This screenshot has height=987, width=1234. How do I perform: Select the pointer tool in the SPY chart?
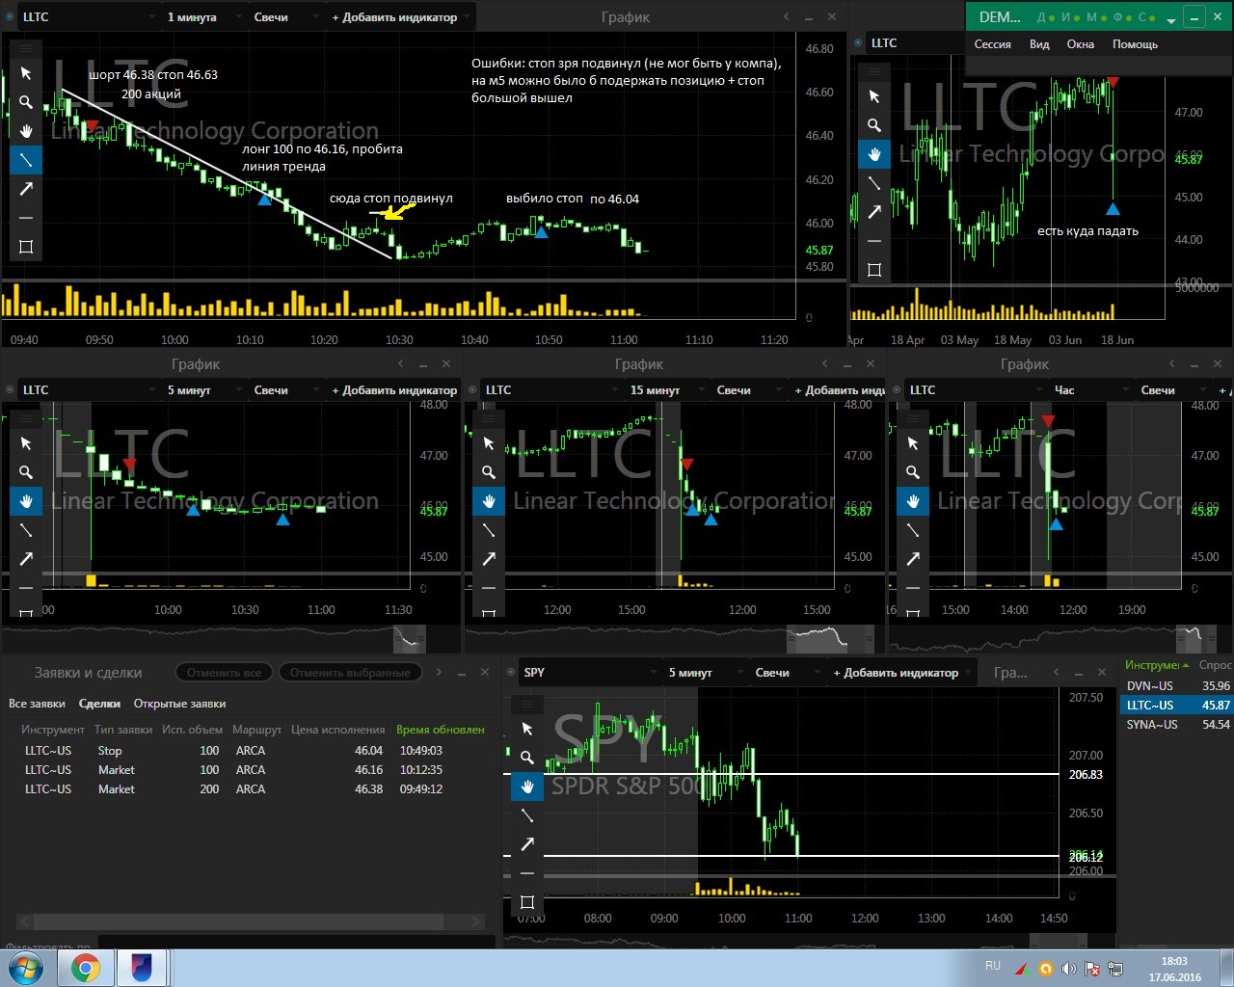click(x=527, y=729)
